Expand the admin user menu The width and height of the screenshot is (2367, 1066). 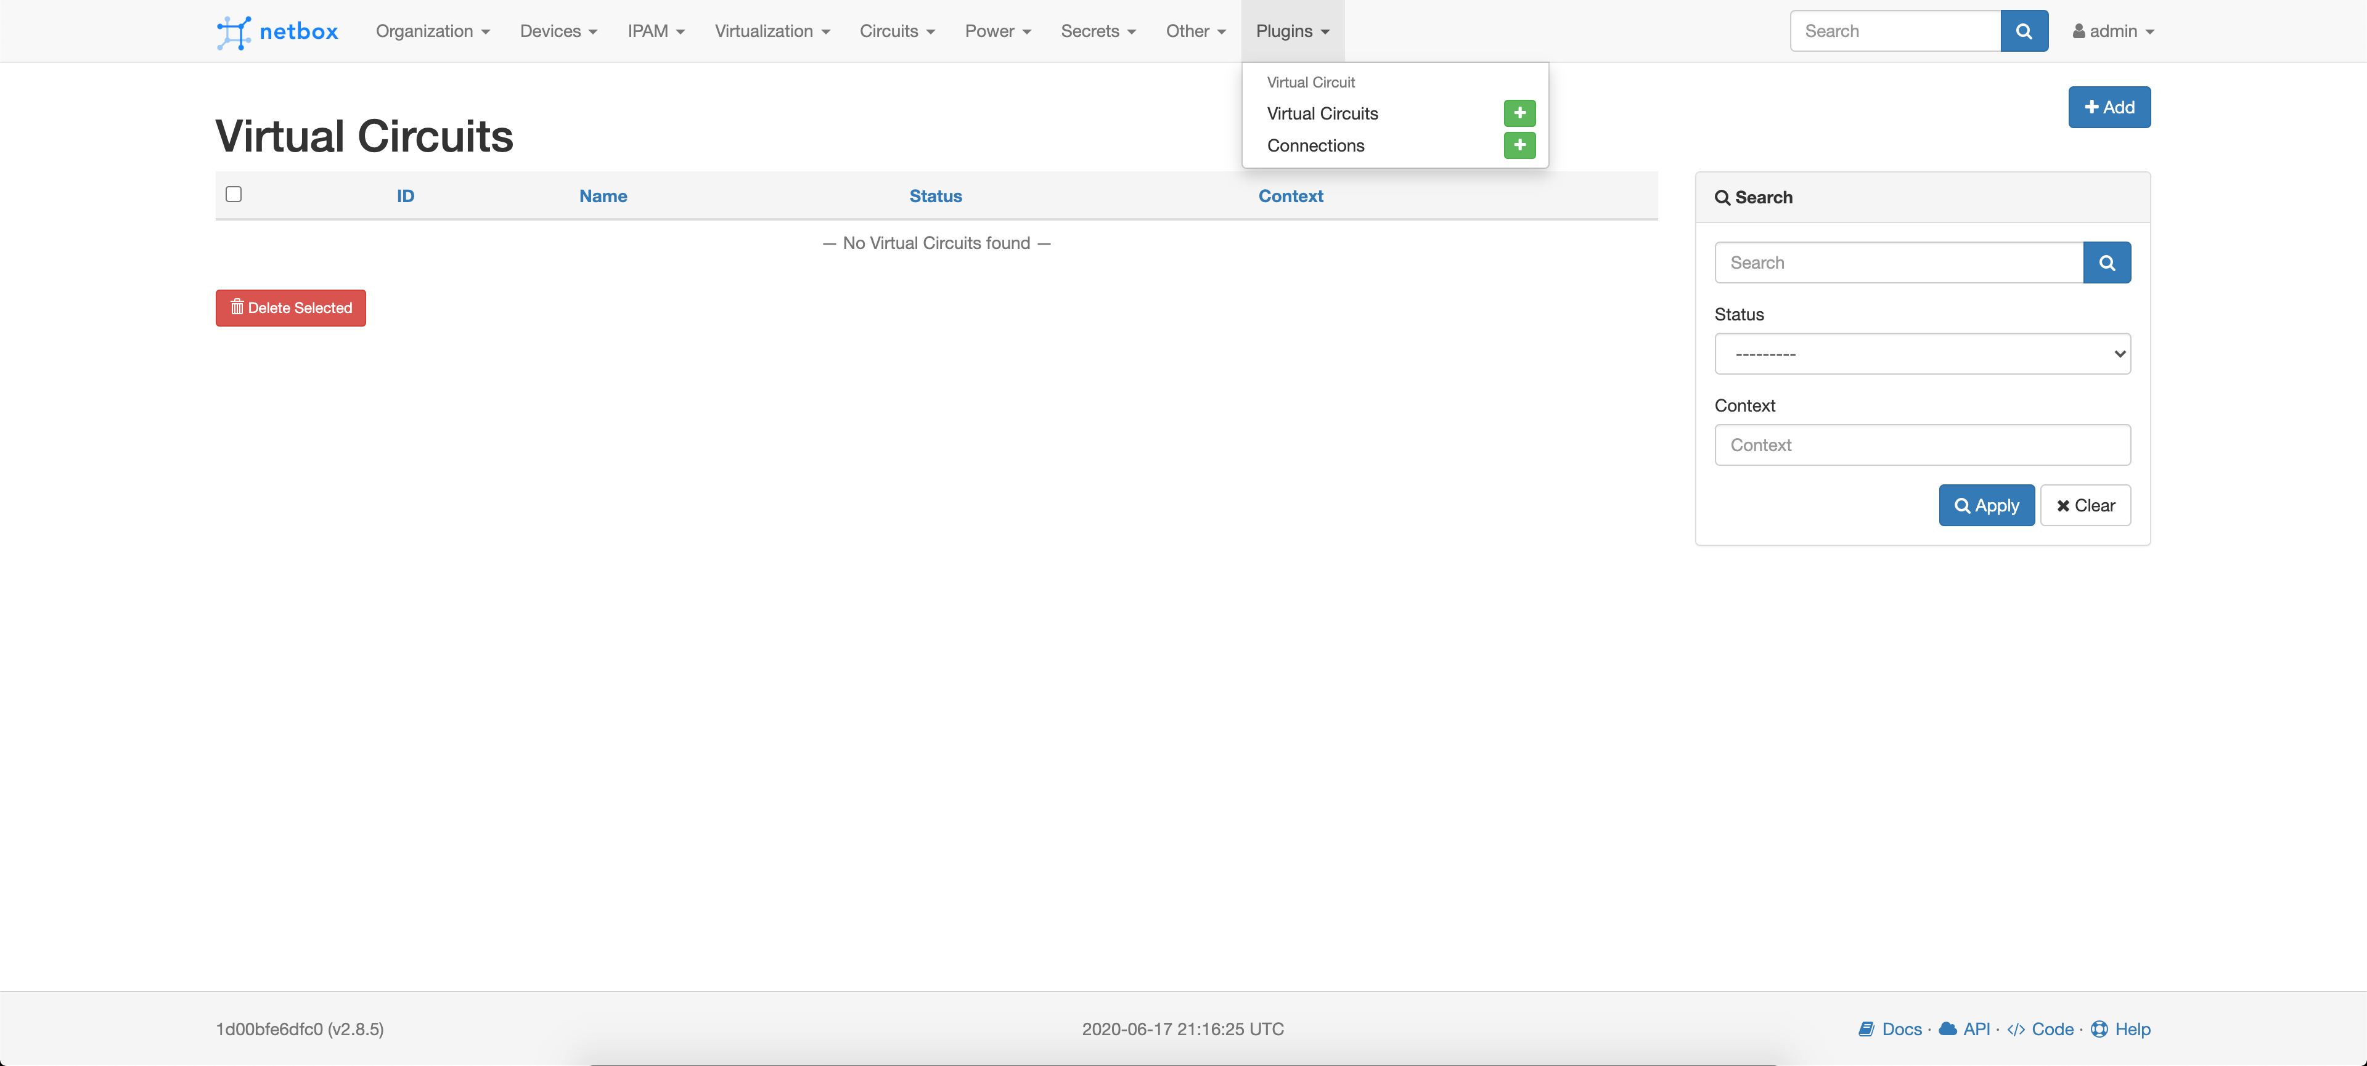coord(2112,31)
